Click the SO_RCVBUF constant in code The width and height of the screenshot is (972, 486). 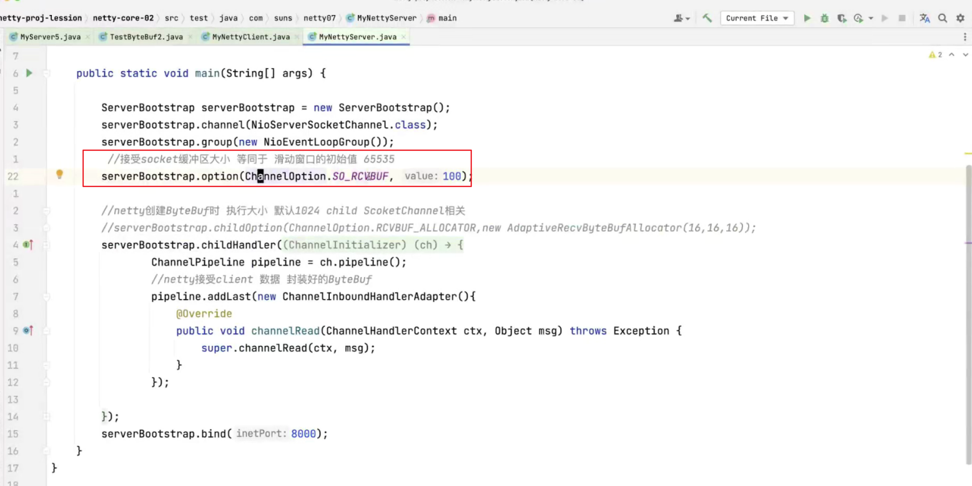pyautogui.click(x=360, y=176)
